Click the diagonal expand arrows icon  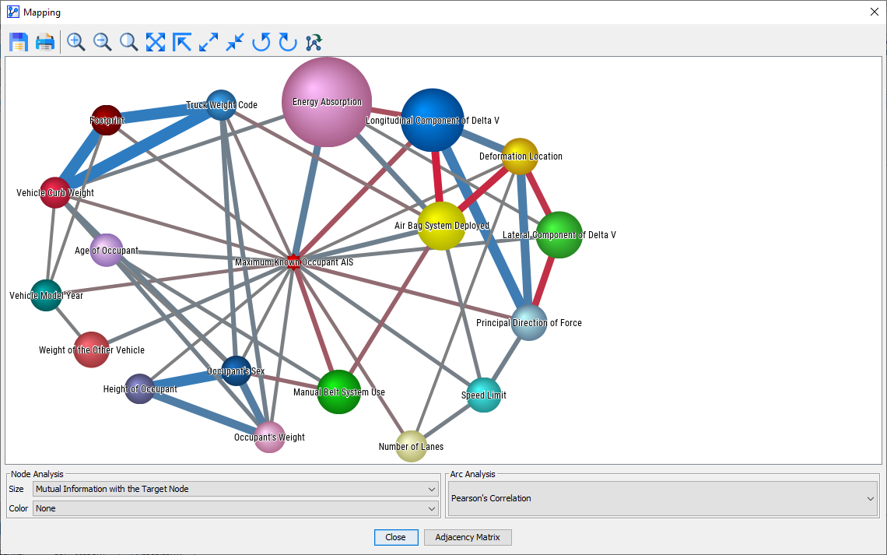tap(209, 42)
